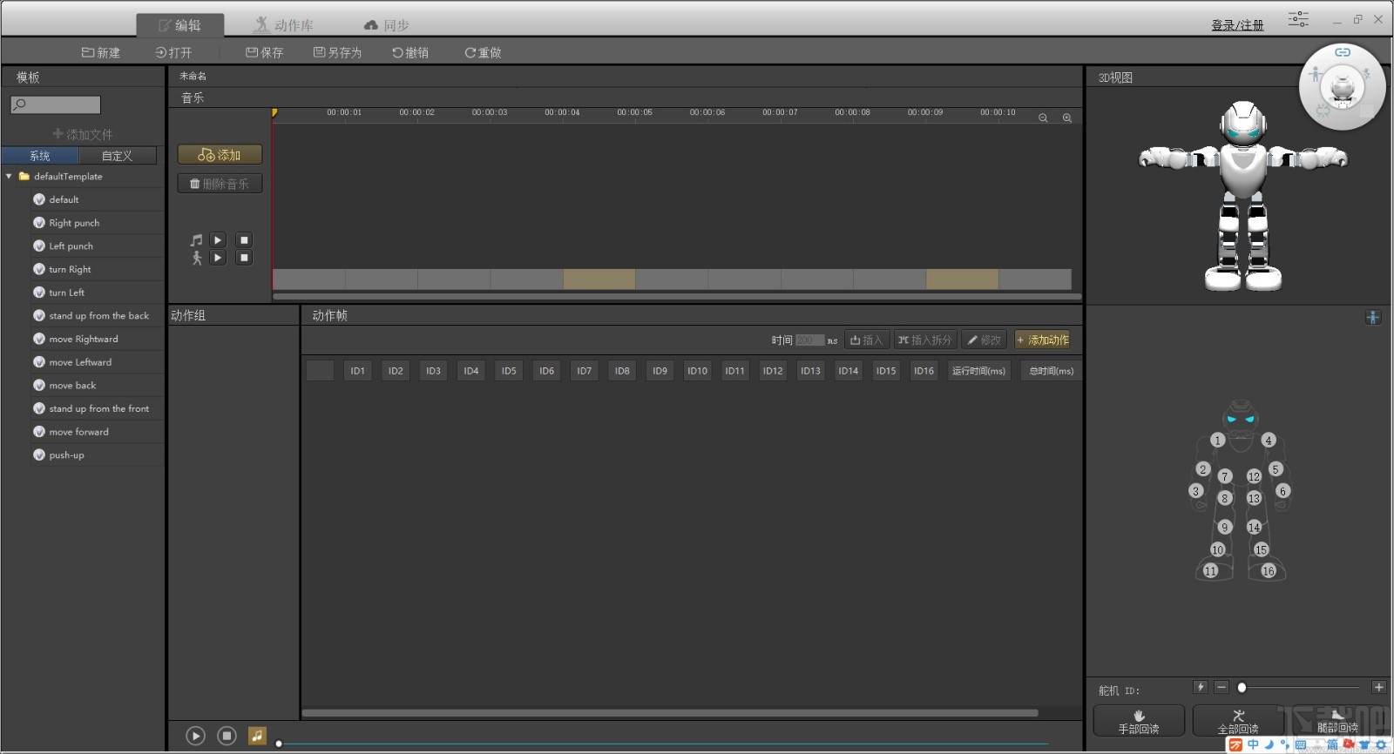1394x754 pixels.
Task: Stop the motion track
Action: coord(244,258)
